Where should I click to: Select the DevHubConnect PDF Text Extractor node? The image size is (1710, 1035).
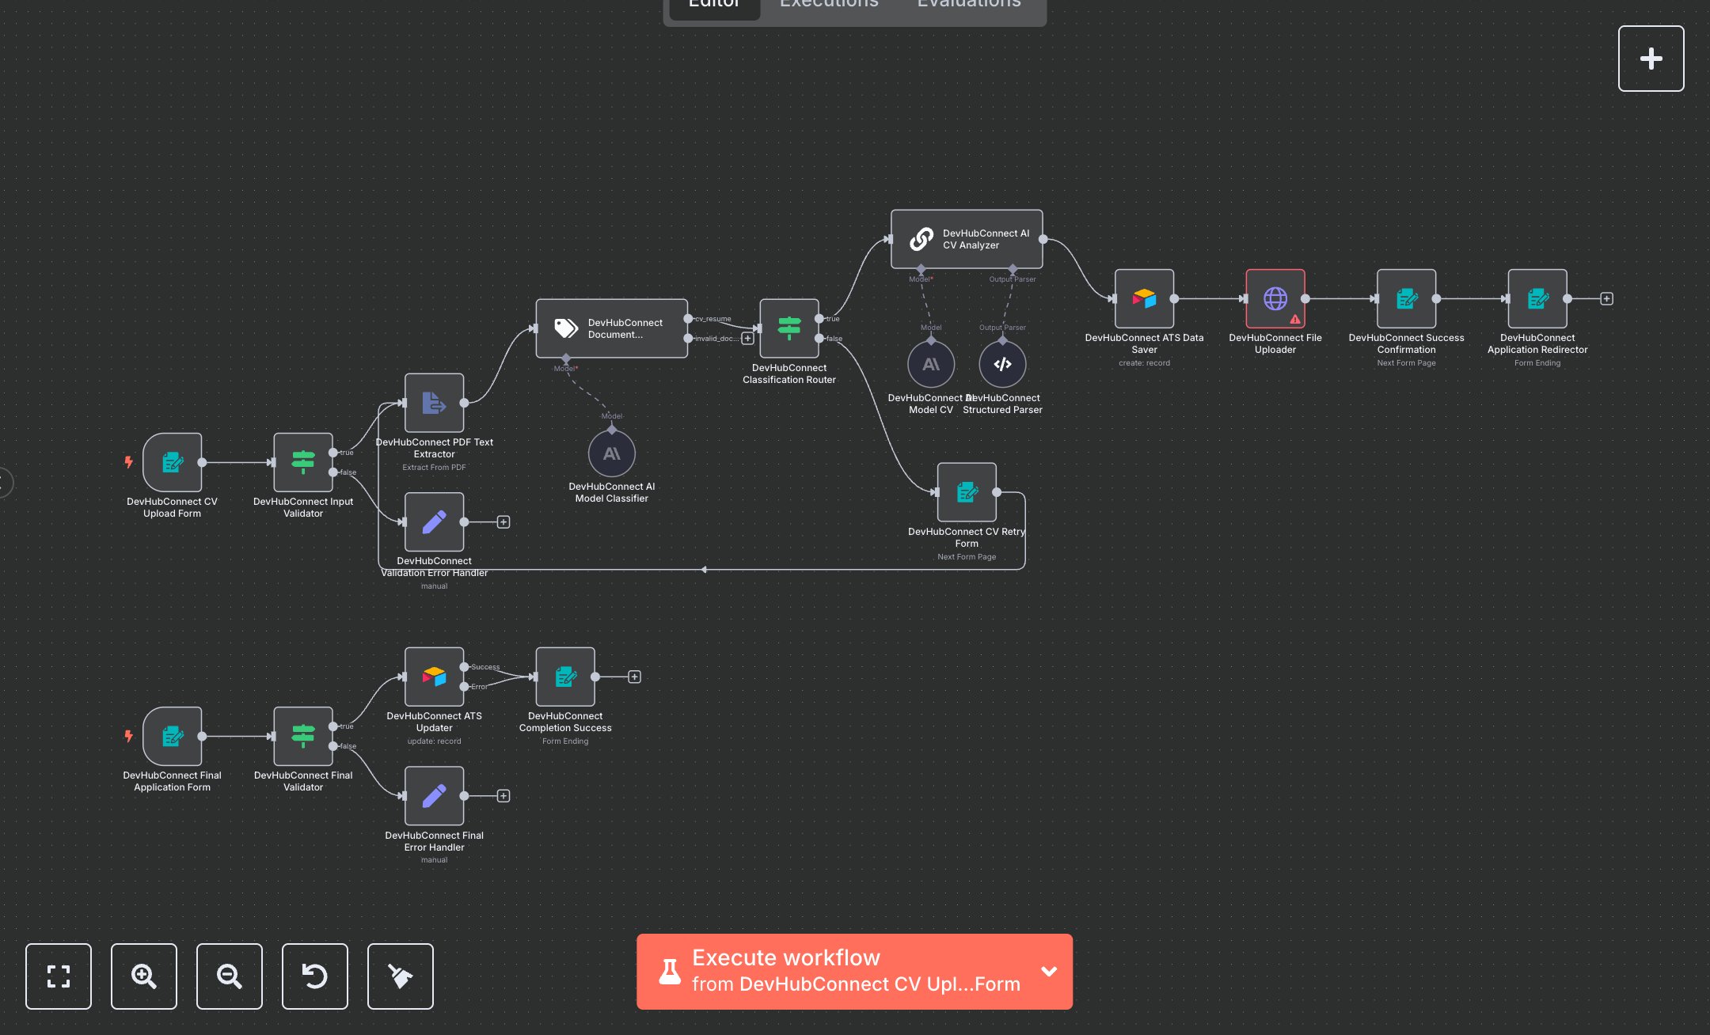pyautogui.click(x=434, y=401)
